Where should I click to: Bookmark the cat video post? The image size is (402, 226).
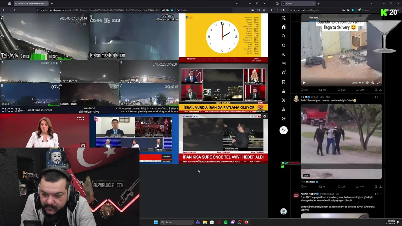pyautogui.click(x=376, y=90)
